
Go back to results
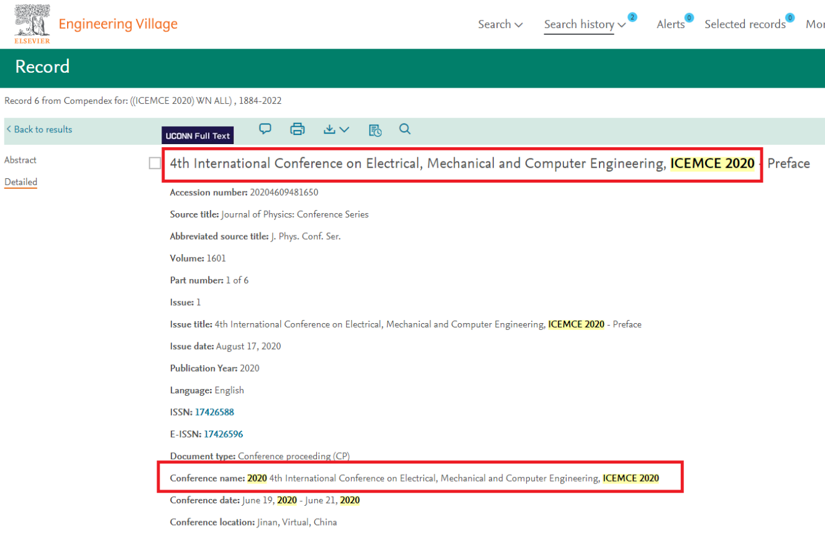[x=39, y=129]
